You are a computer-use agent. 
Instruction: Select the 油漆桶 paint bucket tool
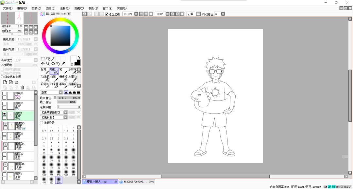click(x=54, y=86)
